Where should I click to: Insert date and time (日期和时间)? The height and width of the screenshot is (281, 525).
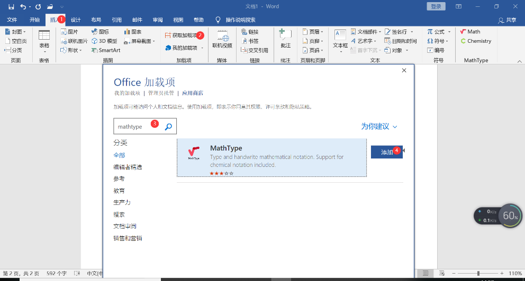(x=401, y=41)
